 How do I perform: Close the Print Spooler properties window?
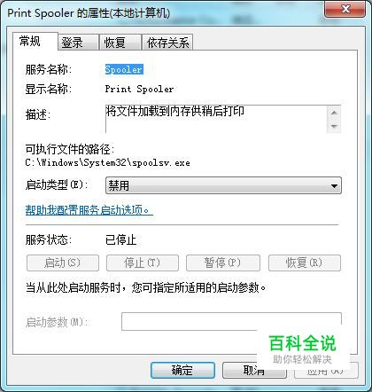pyautogui.click(x=345, y=9)
